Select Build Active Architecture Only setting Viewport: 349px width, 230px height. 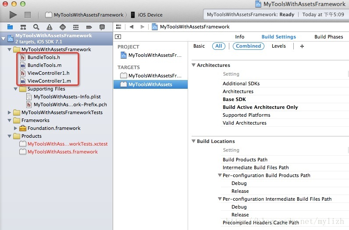pos(260,107)
